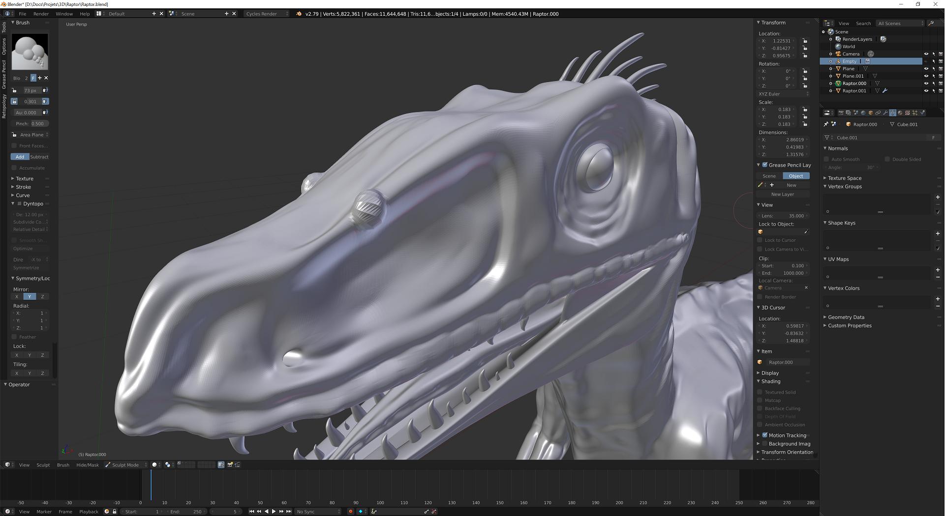Enable the Matcap shading checkbox
This screenshot has width=946, height=516.
761,401
